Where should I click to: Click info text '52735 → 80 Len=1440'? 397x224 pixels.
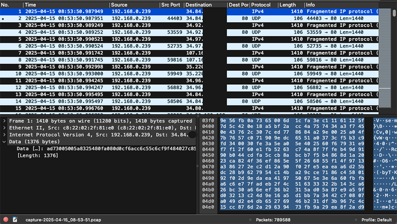coord(335,46)
